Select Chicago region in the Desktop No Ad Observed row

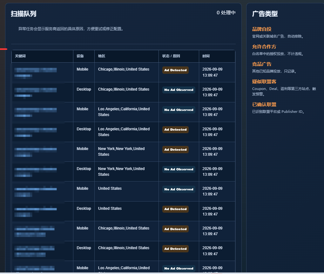[124, 89]
